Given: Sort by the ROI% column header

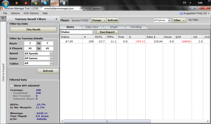Looking at the screenshot, I should (x=99, y=37).
